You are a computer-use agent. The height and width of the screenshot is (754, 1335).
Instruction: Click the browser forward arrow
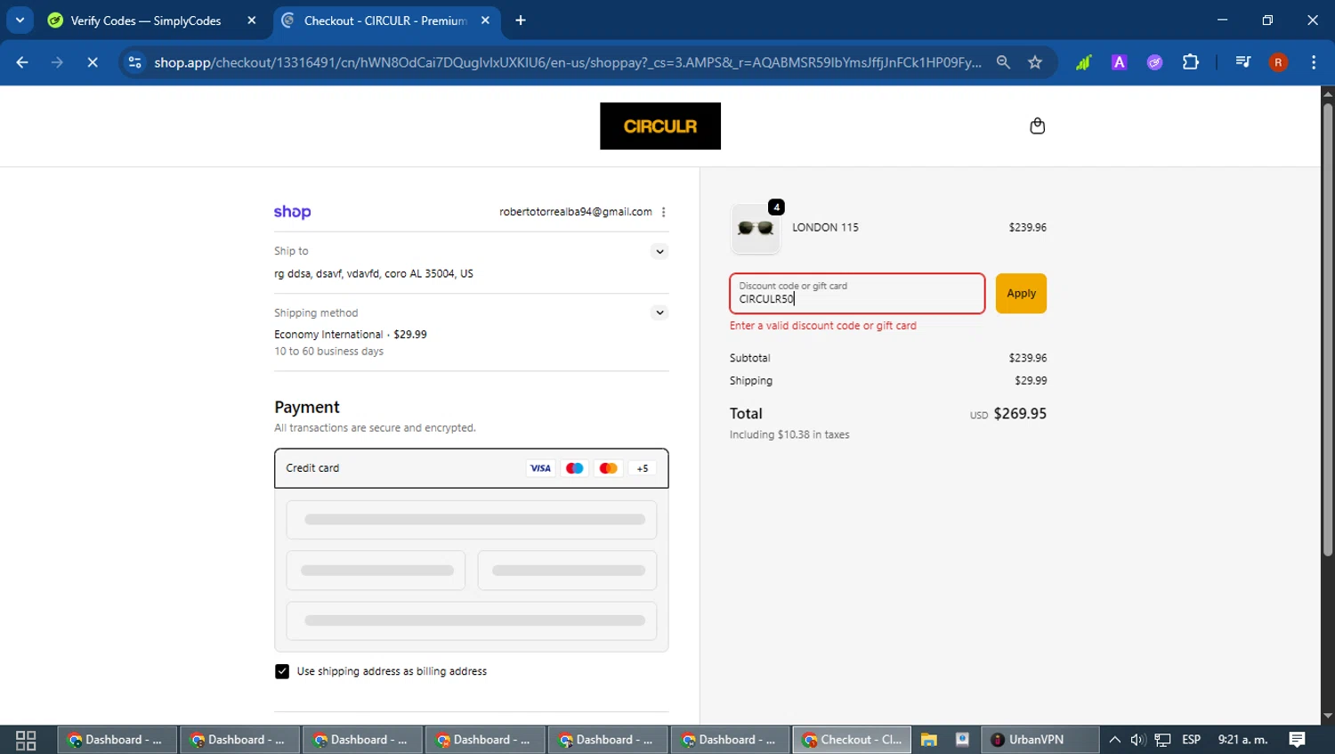click(57, 62)
